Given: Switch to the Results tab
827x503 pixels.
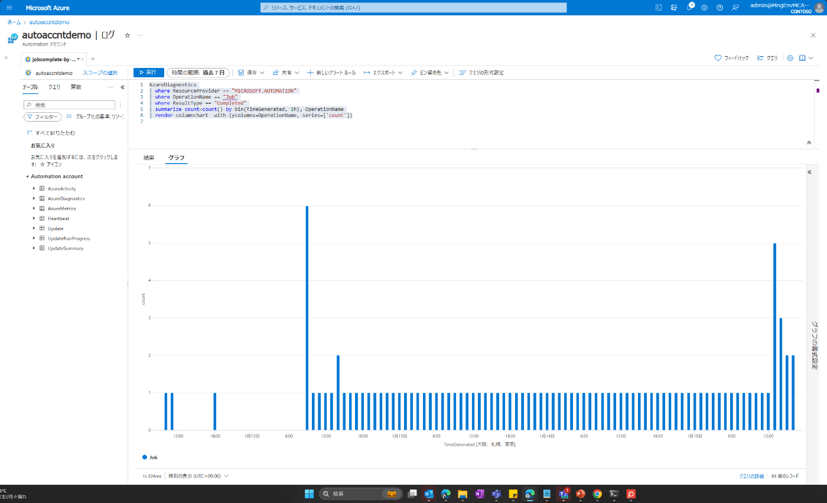Looking at the screenshot, I should tap(149, 158).
